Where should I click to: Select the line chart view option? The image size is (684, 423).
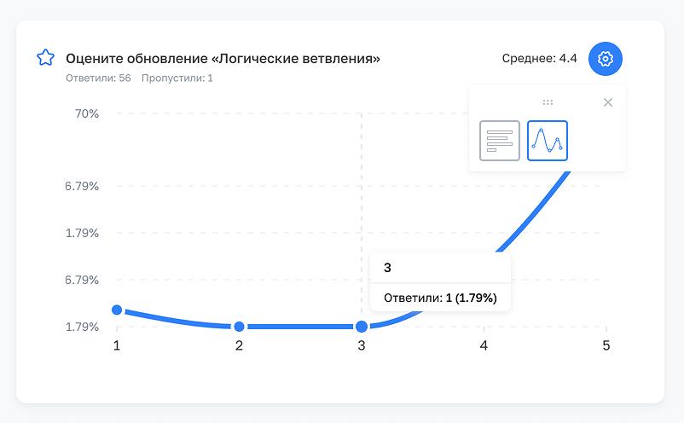tap(548, 141)
